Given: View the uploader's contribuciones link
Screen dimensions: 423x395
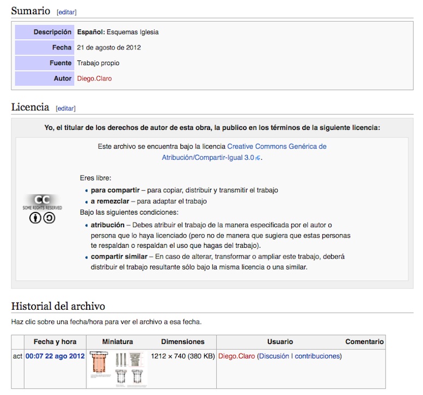Looking at the screenshot, I should 317,356.
